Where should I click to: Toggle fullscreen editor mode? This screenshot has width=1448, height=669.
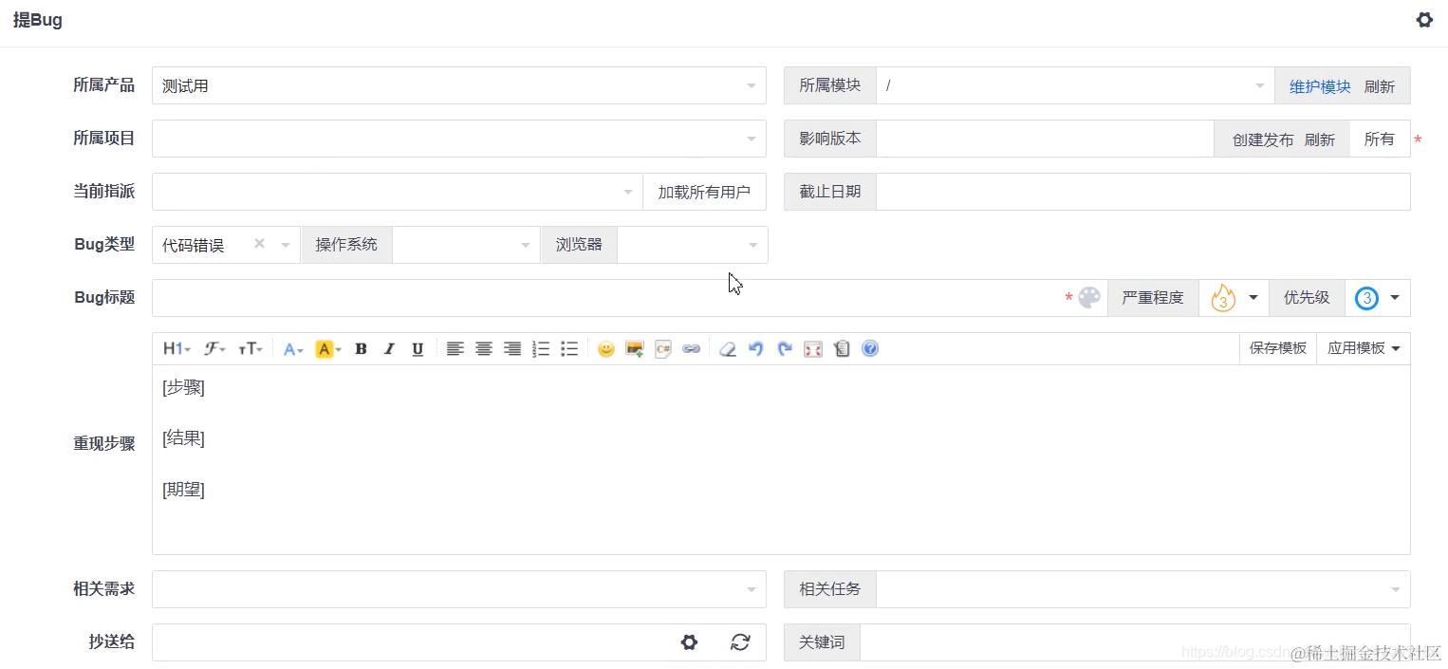pos(813,349)
